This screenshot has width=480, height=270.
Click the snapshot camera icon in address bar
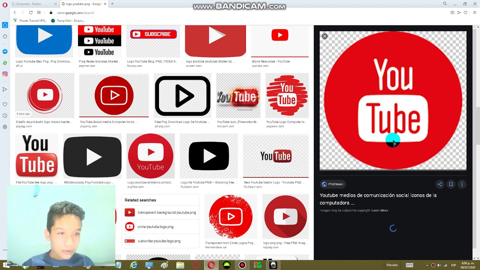click(452, 12)
